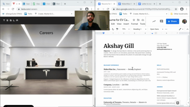Screen dimensions: 190x107
Task: Open the Create, Market & S... bookmark in the left browser
Action: tap(45, 14)
